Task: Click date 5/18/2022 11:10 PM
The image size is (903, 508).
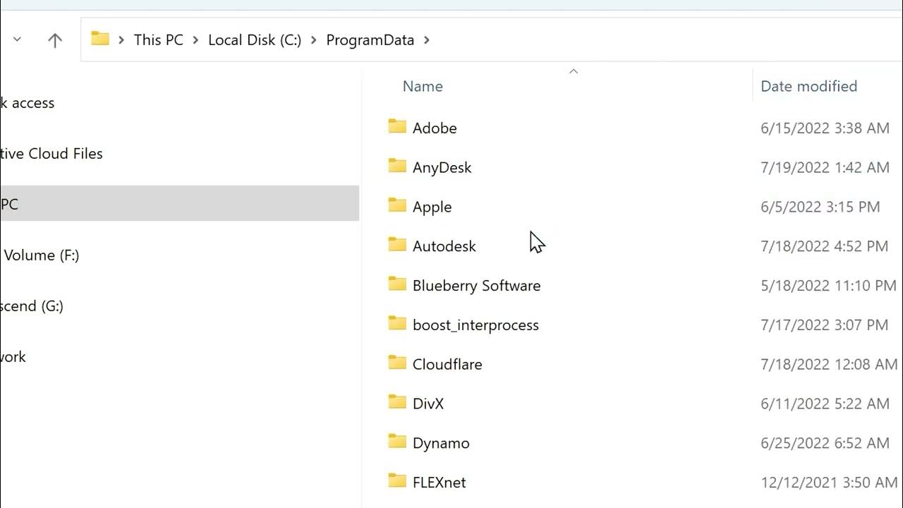Action: [x=828, y=286]
